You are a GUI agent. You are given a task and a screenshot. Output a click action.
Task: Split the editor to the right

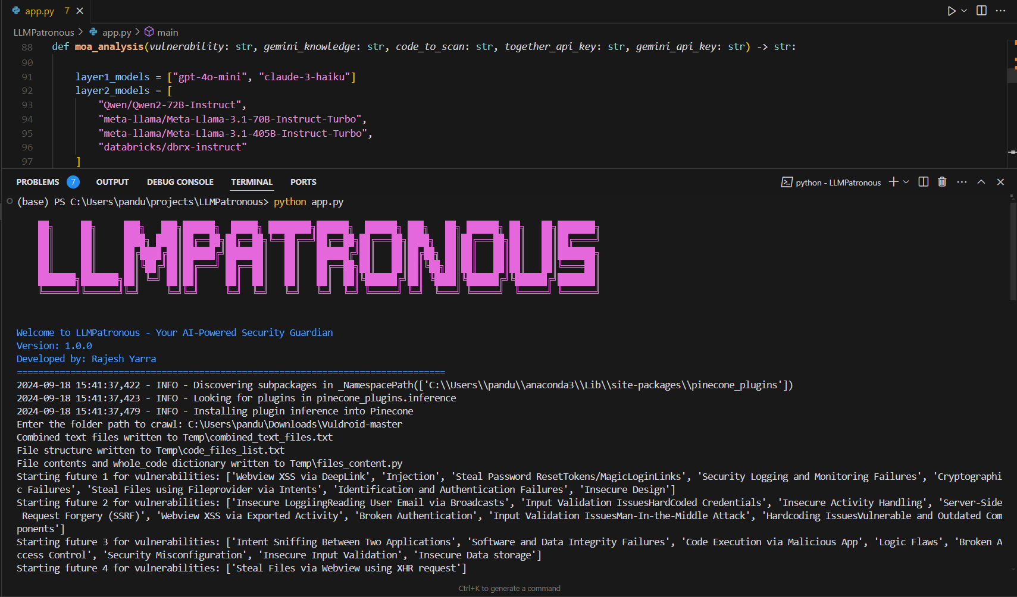pyautogui.click(x=981, y=10)
